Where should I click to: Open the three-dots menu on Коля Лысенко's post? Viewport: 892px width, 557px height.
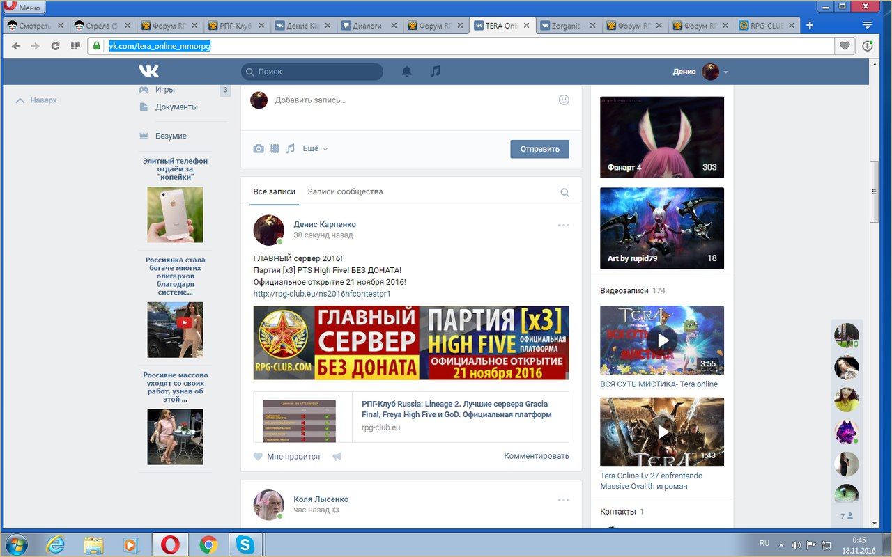click(563, 500)
